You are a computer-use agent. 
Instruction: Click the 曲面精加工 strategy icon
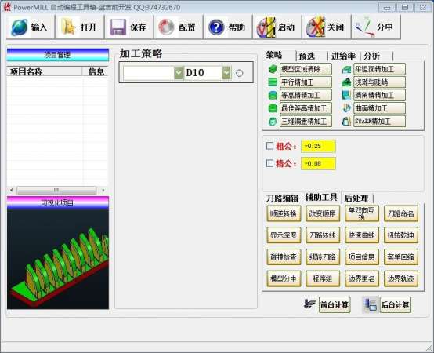[346, 108]
